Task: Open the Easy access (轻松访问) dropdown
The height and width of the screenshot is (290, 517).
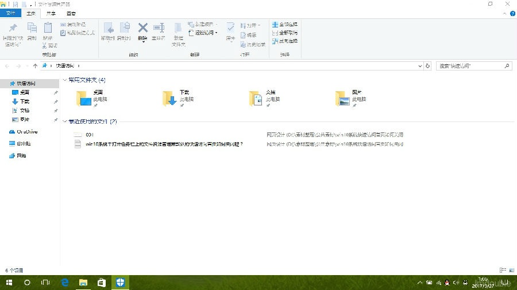Action: click(x=203, y=33)
